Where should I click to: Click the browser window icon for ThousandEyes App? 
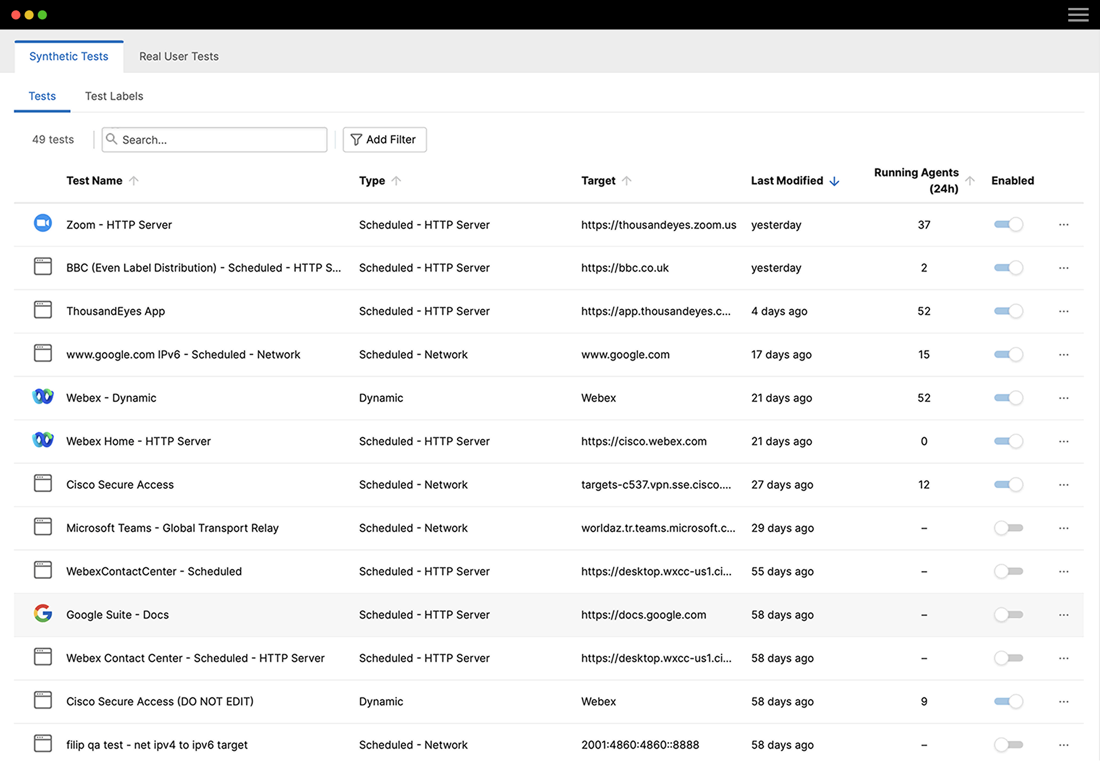pos(43,310)
